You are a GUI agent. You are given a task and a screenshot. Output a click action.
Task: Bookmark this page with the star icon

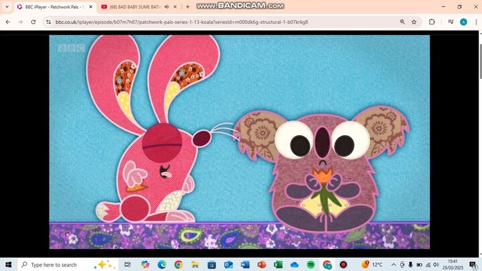tap(414, 22)
